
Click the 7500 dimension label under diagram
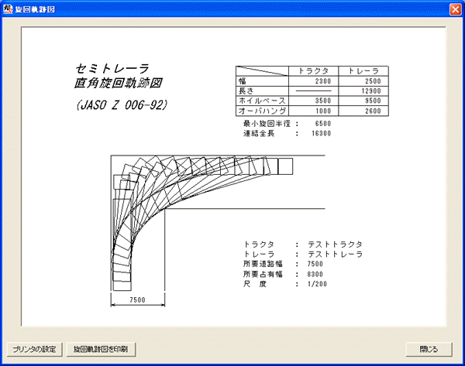(137, 299)
